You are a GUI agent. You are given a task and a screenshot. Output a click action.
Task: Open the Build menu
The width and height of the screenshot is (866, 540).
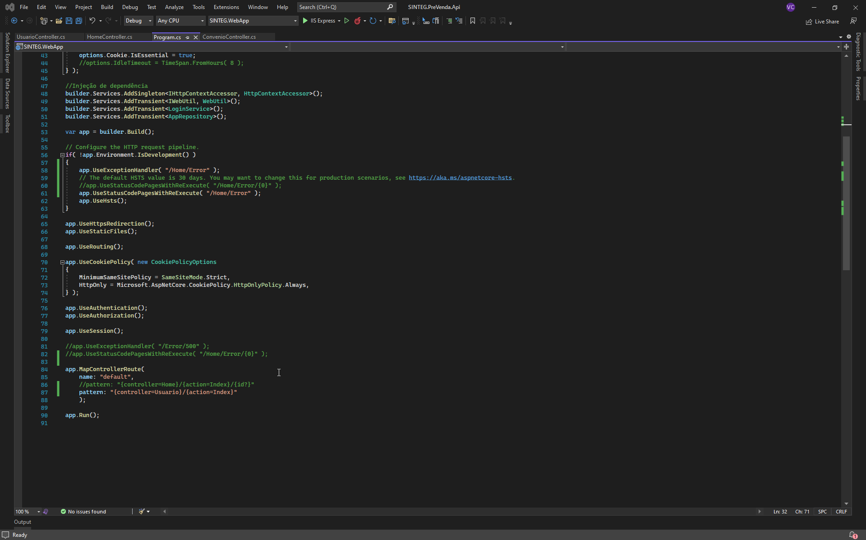pos(107,7)
